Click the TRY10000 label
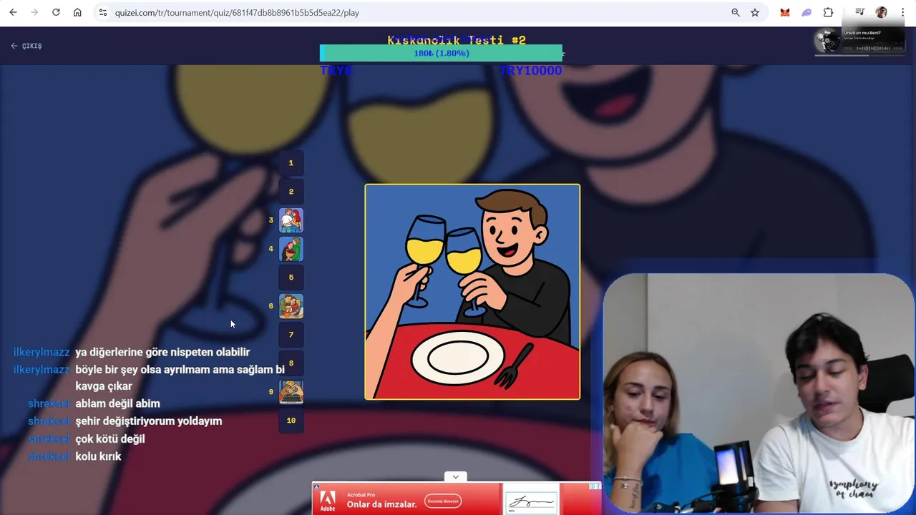 coord(531,71)
